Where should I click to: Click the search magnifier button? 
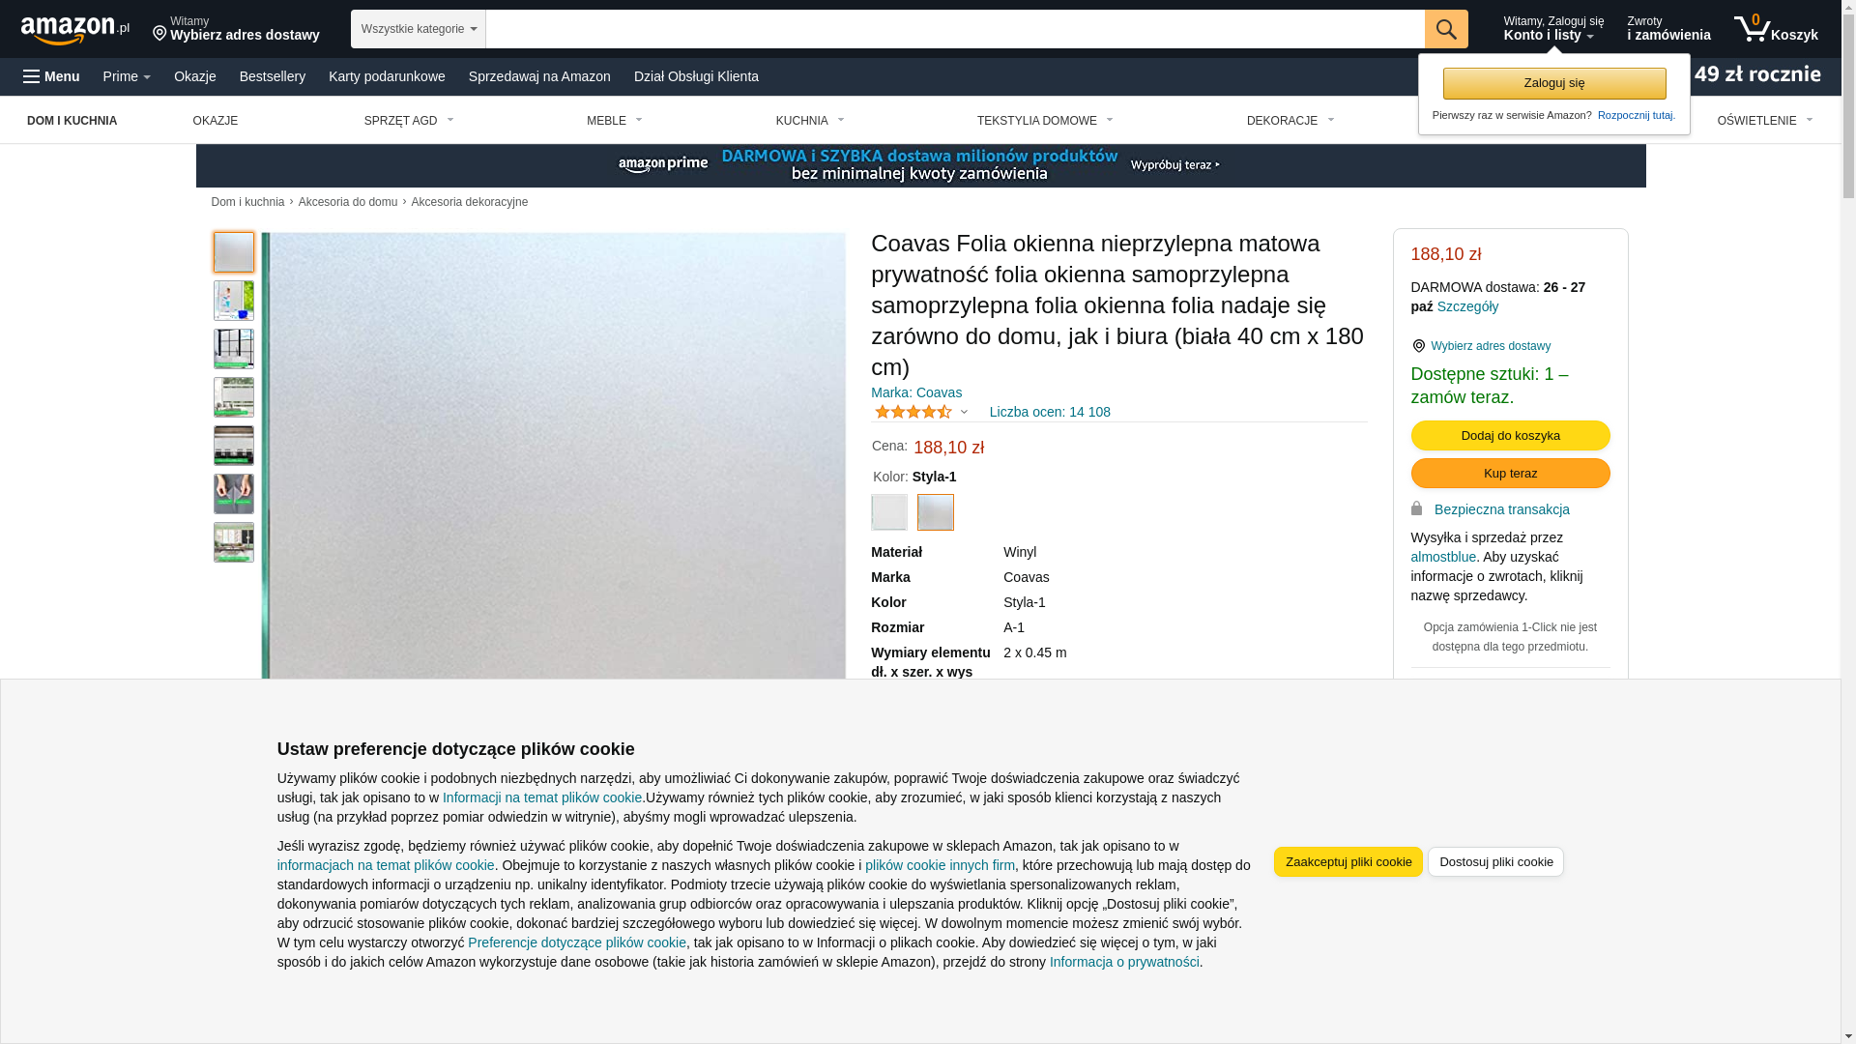1446,29
